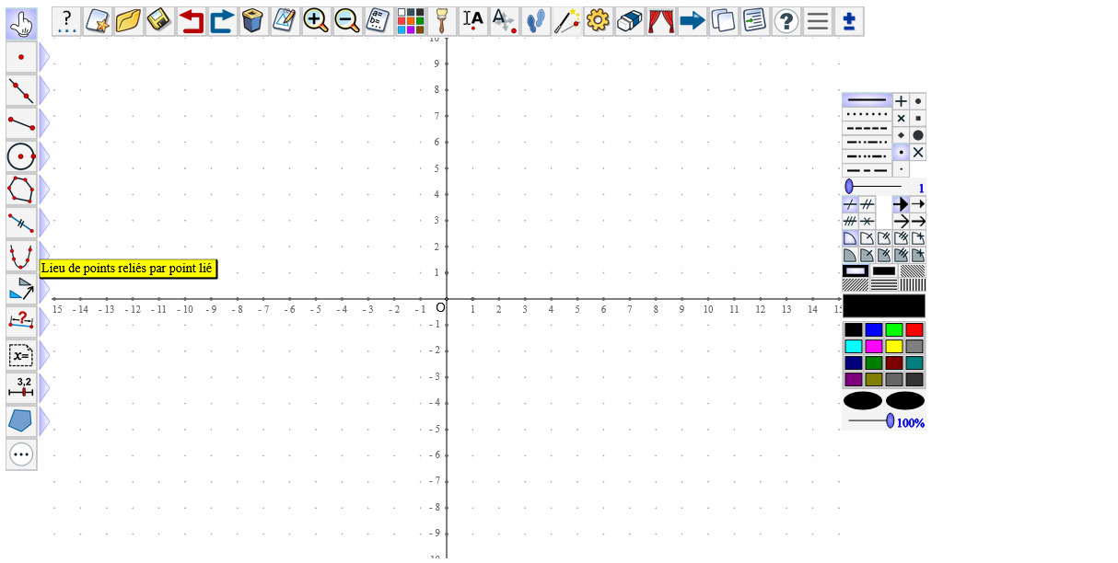Expand the line tools flyout arrow
Viewport: 1118px width, 563px height.
43,90
